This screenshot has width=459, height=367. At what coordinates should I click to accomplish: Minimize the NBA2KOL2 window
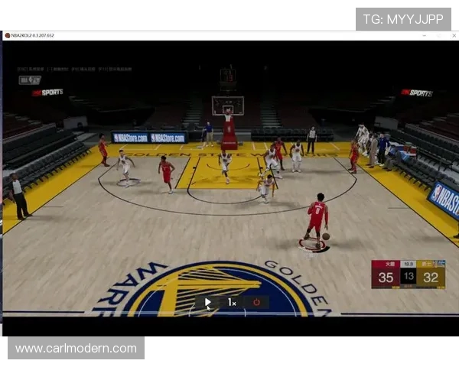[424, 35]
